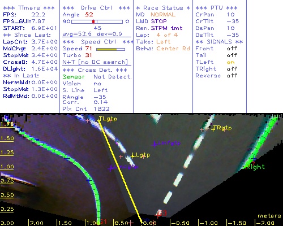Click the Sensor Not Detect status
283x226 pixels.
[97, 77]
